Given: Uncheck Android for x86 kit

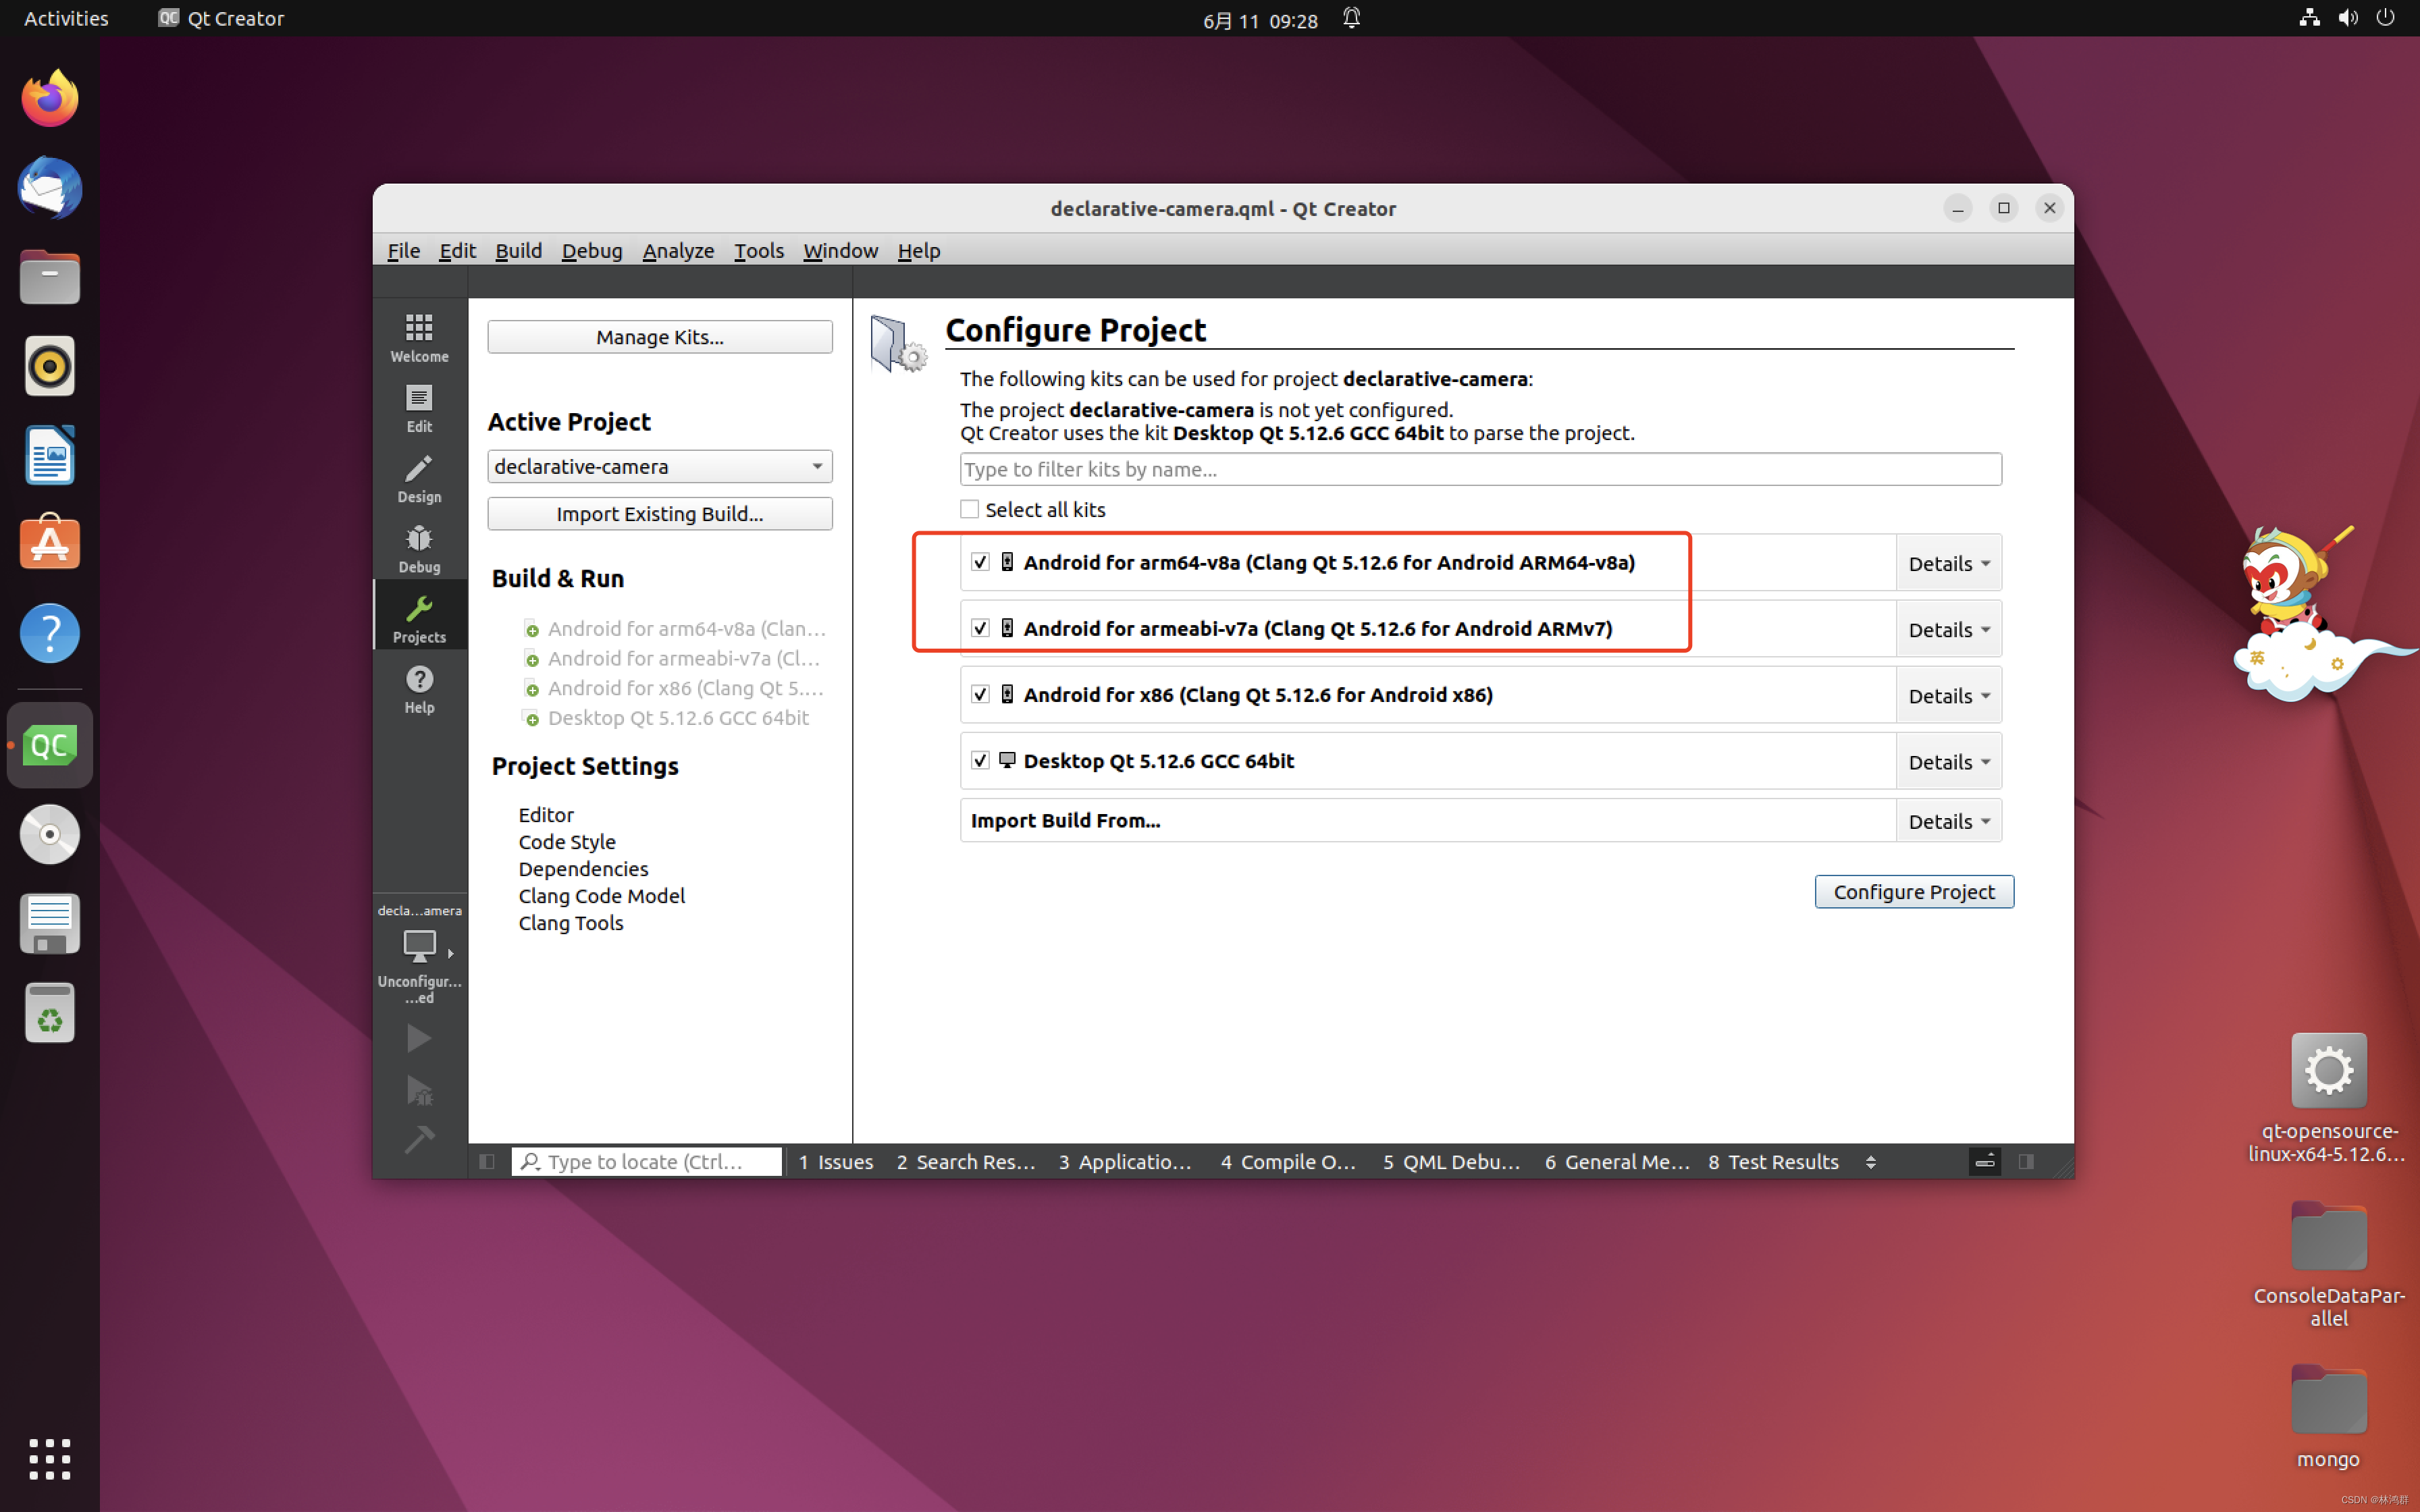Looking at the screenshot, I should pos(980,694).
